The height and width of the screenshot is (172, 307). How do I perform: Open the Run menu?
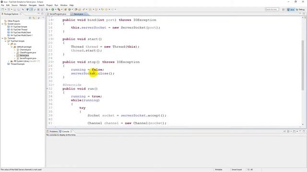click(x=56, y=5)
